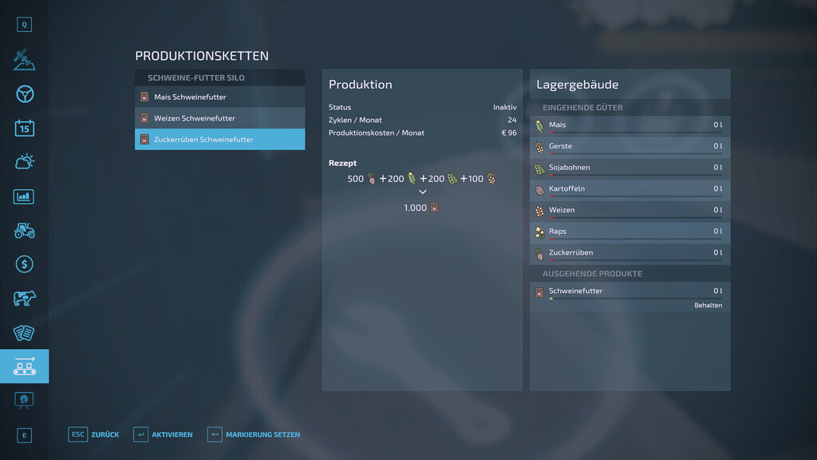Open the map overview sidebar icon
Image resolution: width=817 pixels, height=460 pixels.
(x=24, y=59)
